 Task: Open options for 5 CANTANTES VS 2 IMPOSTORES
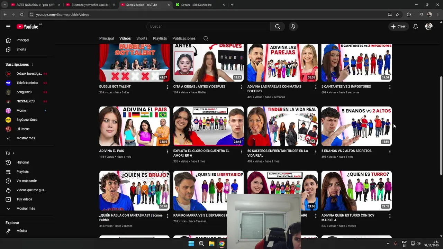(390, 87)
